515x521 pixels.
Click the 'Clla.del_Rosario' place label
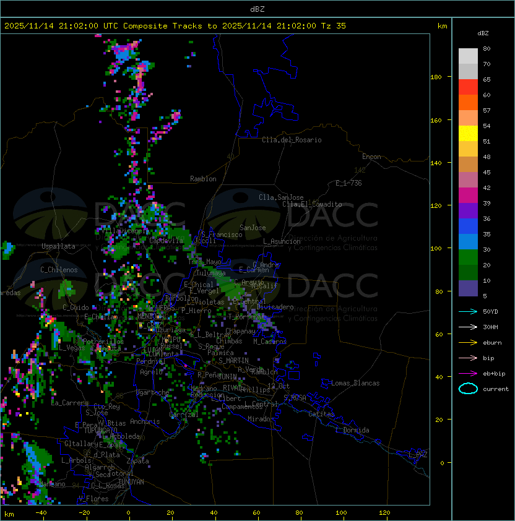pyautogui.click(x=292, y=140)
